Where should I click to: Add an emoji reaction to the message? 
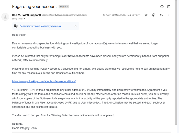coord(154,15)
